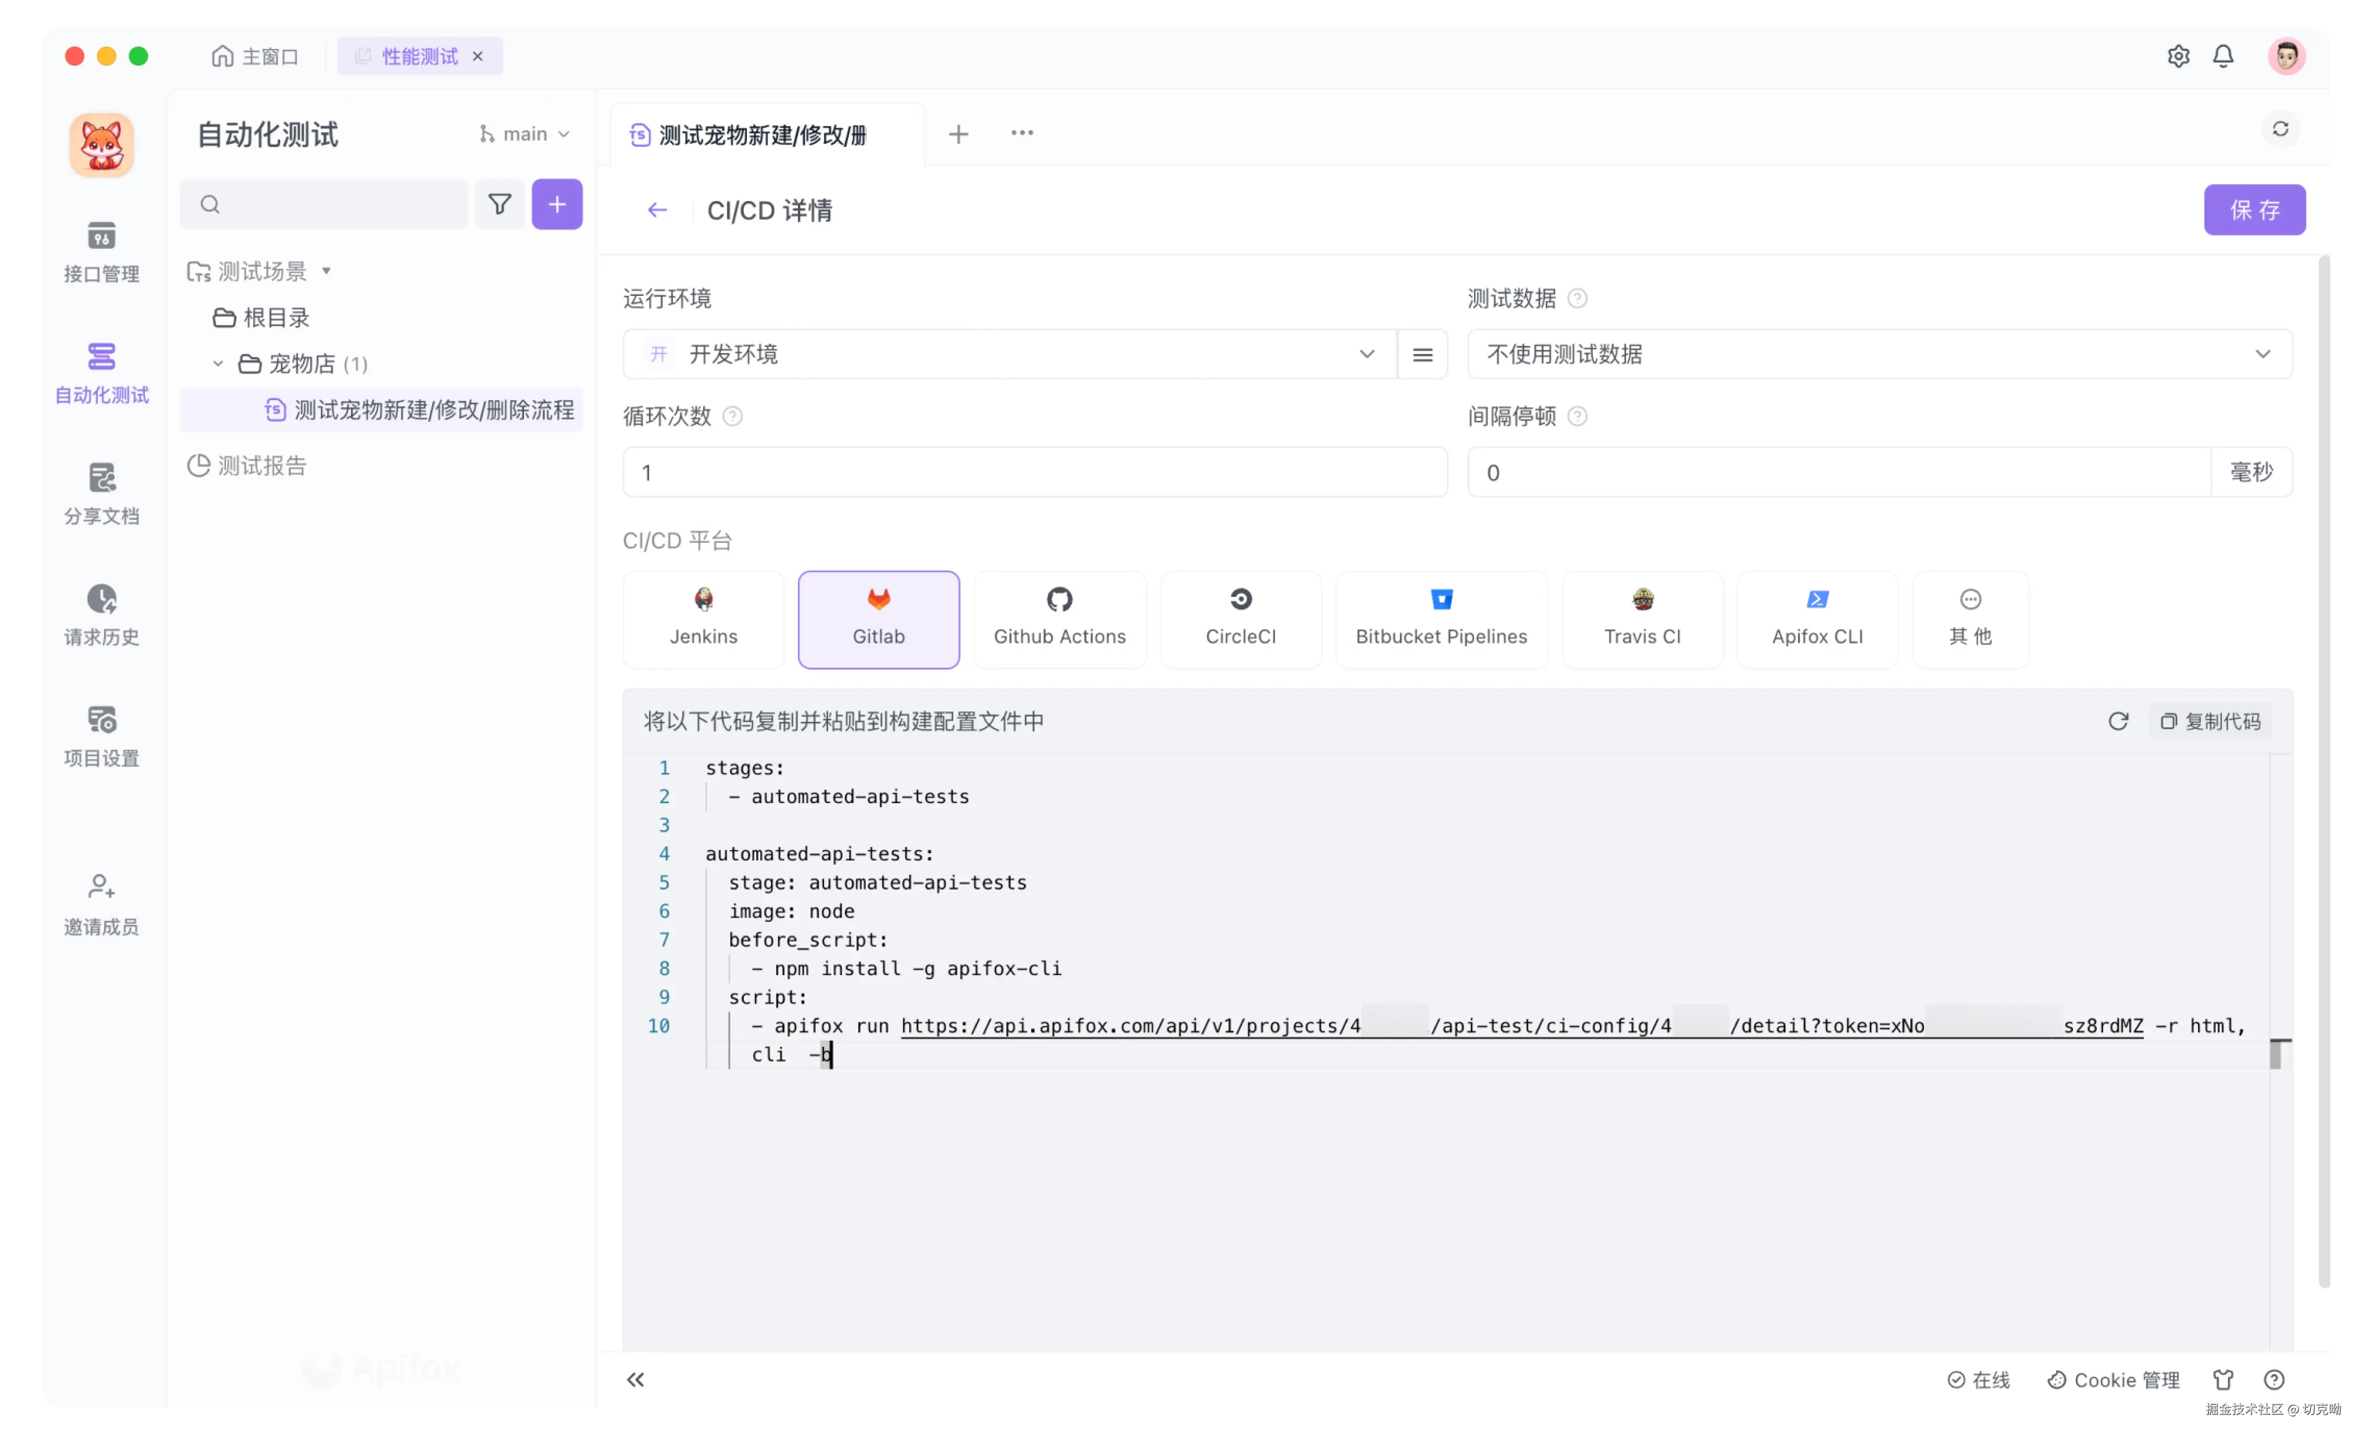The height and width of the screenshot is (1449, 2374).
Task: Open the 测试报告 item
Action: [x=261, y=466]
